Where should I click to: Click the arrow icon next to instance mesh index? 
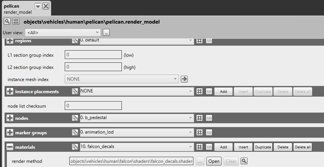185,79
